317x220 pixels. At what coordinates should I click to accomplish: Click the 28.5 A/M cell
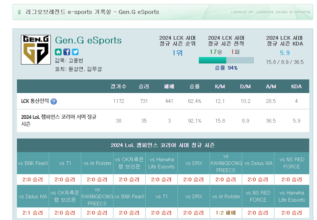(271, 101)
